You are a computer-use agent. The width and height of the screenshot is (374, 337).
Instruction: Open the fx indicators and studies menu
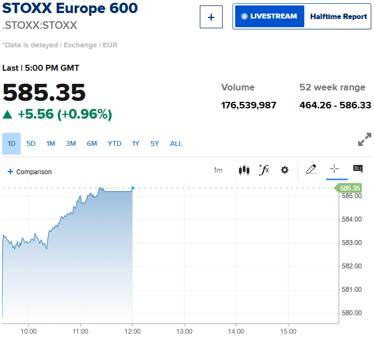264,170
